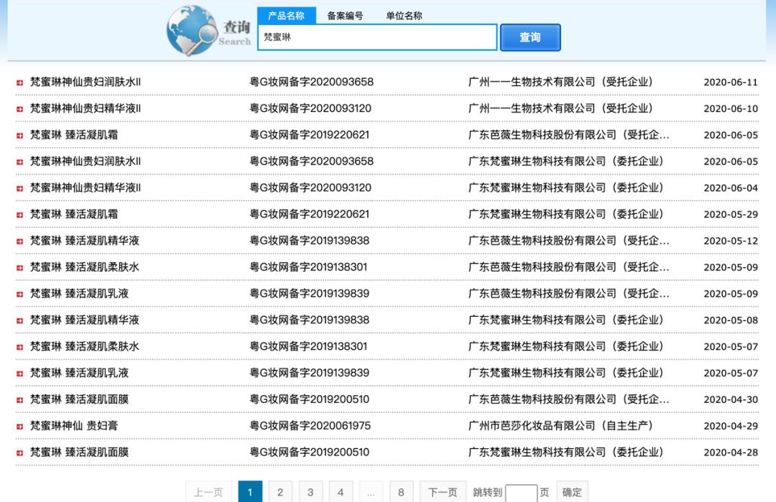The image size is (776, 502).
Task: Focus the search field containing 梵蜜琳
Action: (x=377, y=37)
